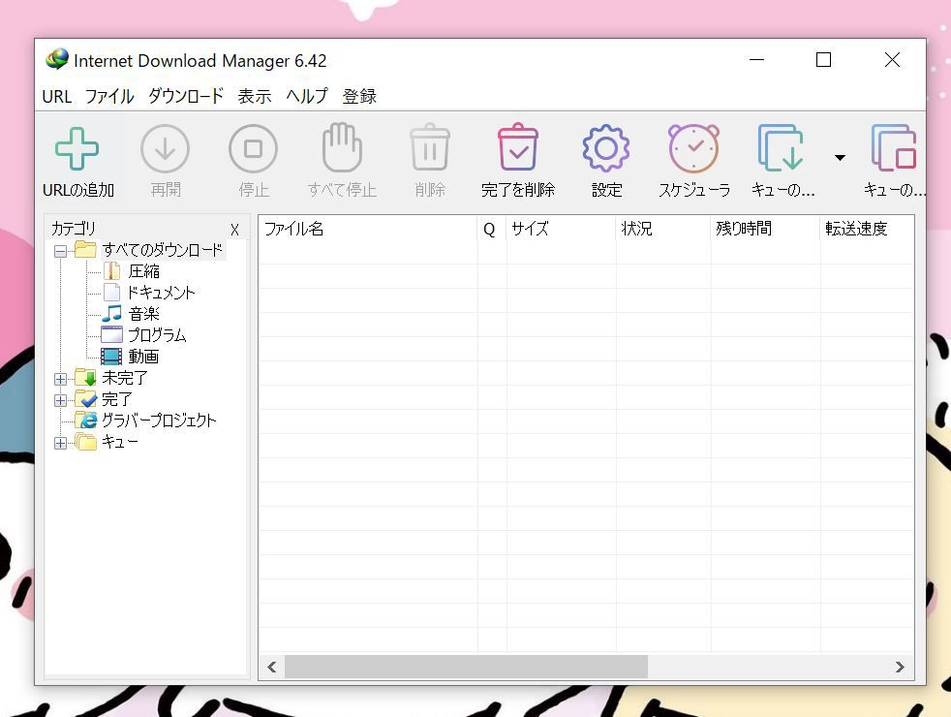Select the 音楽 category
The height and width of the screenshot is (717, 951).
click(x=144, y=314)
